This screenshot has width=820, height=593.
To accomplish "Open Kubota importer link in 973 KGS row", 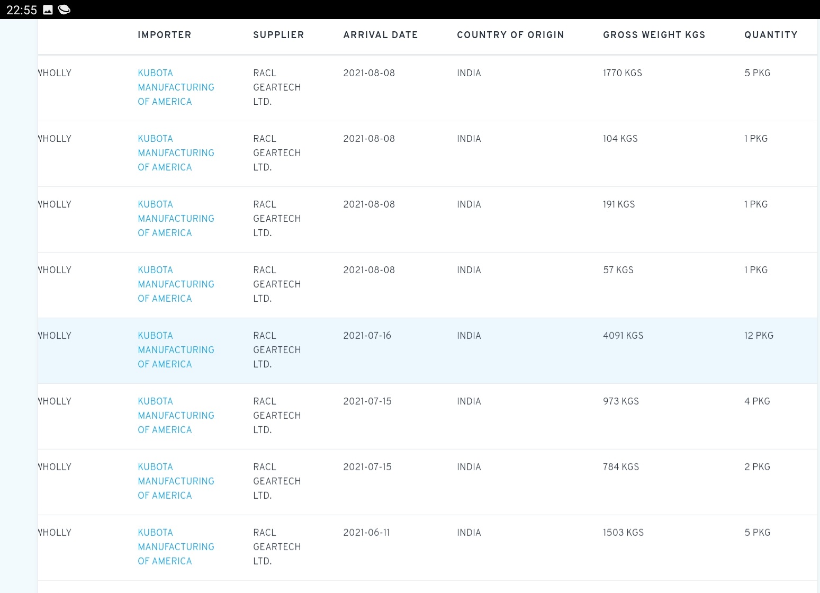I will [x=176, y=416].
